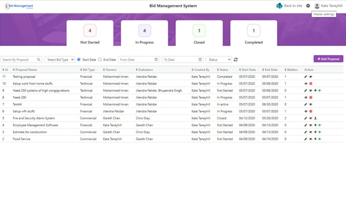Viewport: 346px width, 223px height.
Task: Edit the Estimate for construction proposal
Action: [306, 132]
